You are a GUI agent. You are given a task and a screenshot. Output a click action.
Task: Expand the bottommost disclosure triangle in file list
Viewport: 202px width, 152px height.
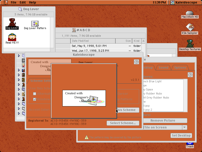(19, 113)
